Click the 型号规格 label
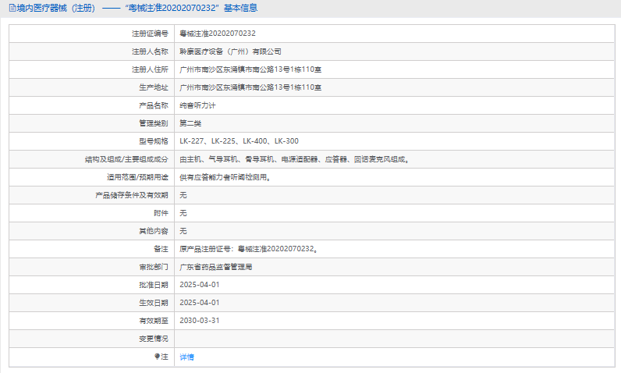The width and height of the screenshot is (621, 373). coord(153,141)
